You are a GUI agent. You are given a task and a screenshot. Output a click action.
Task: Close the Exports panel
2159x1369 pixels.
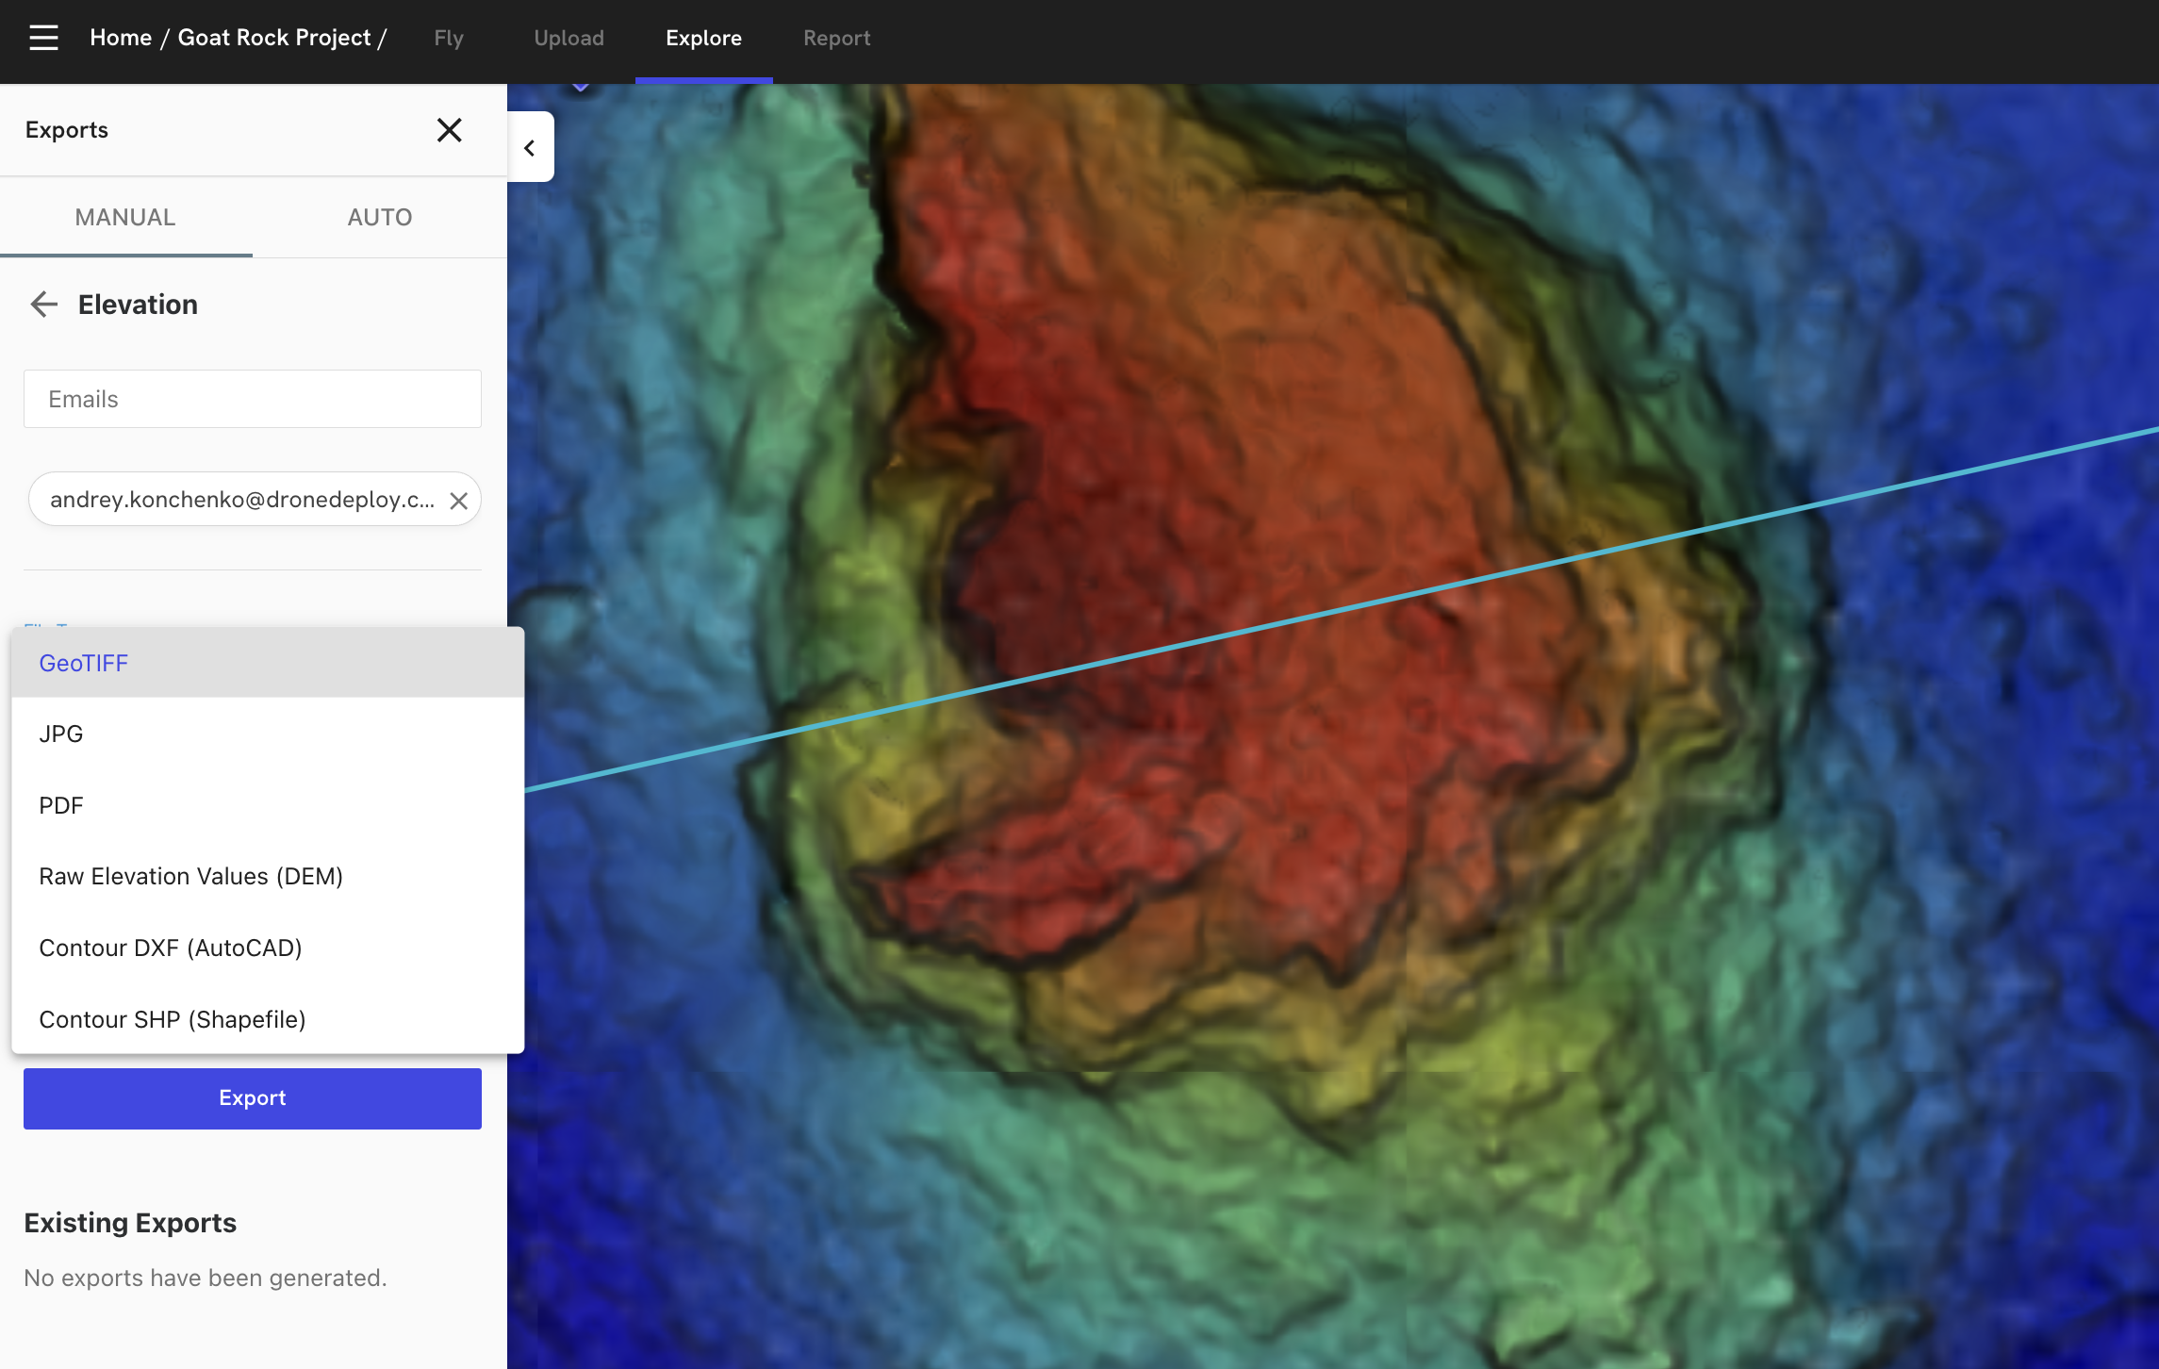(449, 130)
